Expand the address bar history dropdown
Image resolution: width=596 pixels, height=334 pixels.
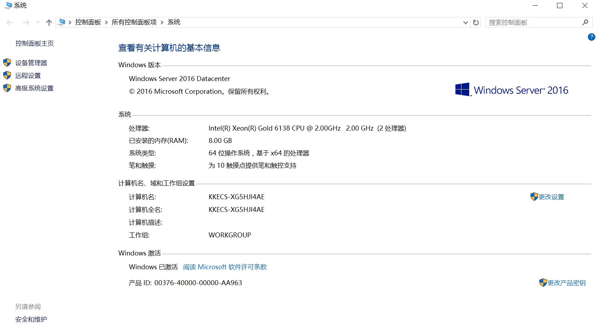pos(465,23)
